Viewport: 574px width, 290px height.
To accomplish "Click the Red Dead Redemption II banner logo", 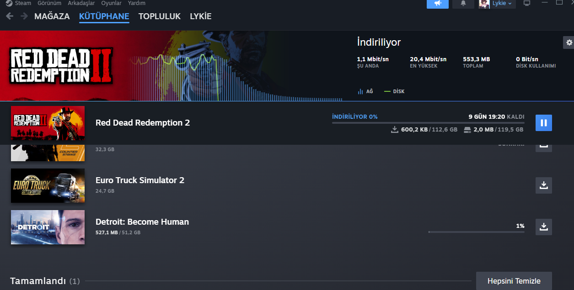I will pyautogui.click(x=61, y=65).
